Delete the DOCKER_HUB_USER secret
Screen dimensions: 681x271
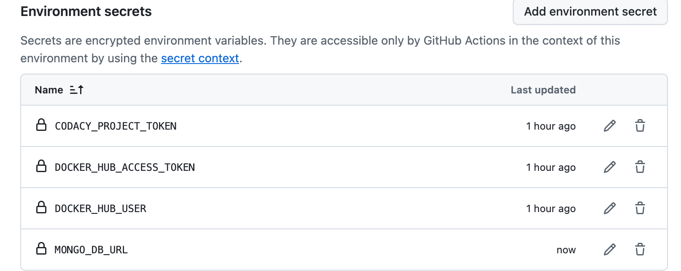click(x=640, y=208)
